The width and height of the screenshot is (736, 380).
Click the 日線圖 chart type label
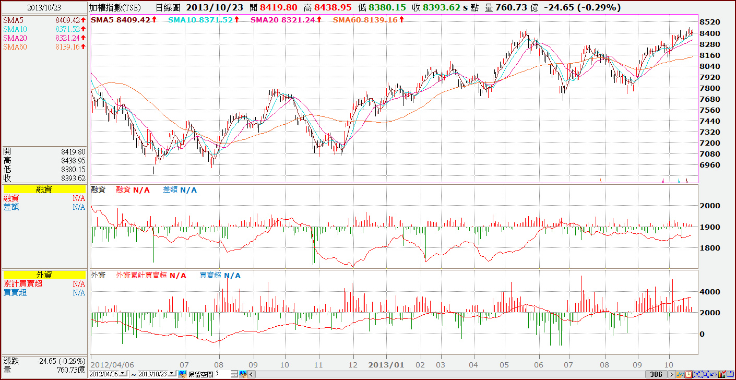pos(168,7)
